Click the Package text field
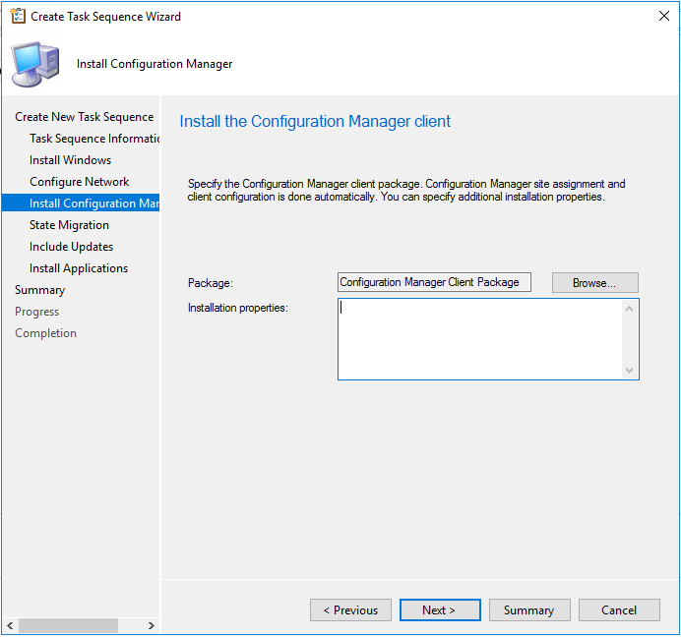681x637 pixels. pyautogui.click(x=434, y=282)
